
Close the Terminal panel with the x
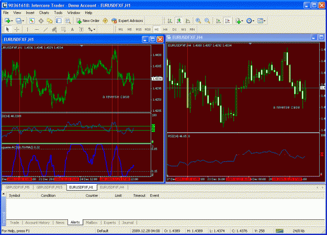3,194
